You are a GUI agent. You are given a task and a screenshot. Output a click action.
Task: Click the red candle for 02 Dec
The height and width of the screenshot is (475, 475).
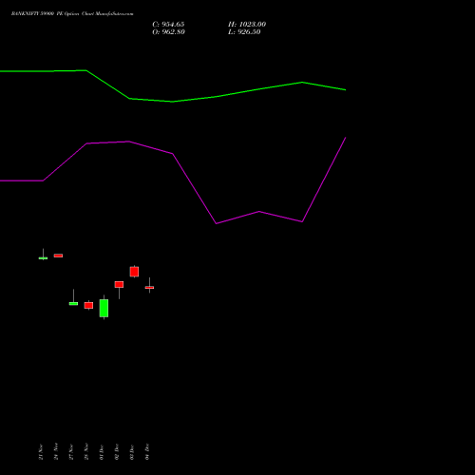pos(119,284)
